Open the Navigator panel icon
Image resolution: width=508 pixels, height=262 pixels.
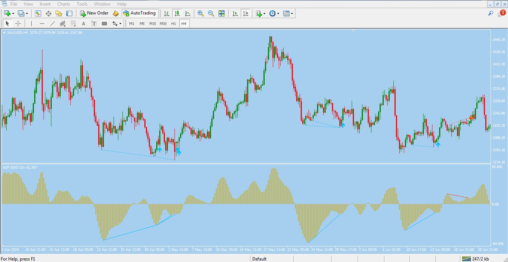[58, 13]
